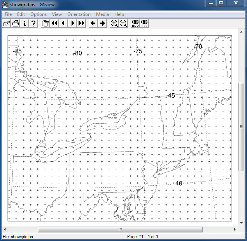
Task: Click the Find next eye dots icon
Action: 144,23
